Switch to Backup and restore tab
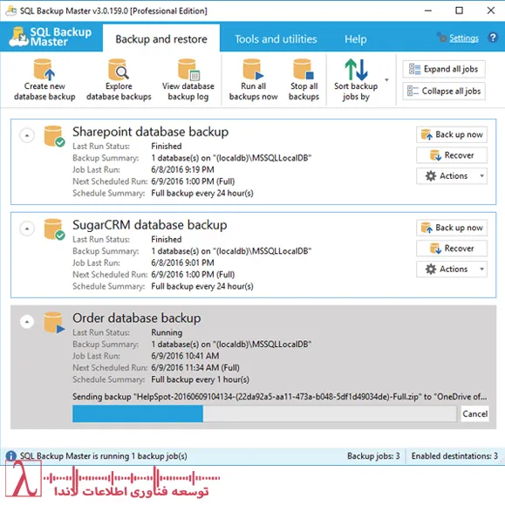The height and width of the screenshot is (505, 505). point(161,39)
